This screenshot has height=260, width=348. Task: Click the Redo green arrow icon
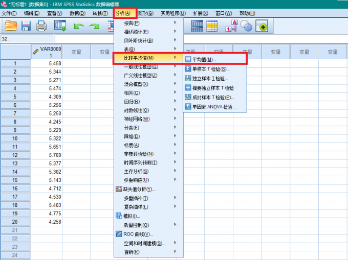click(94, 27)
